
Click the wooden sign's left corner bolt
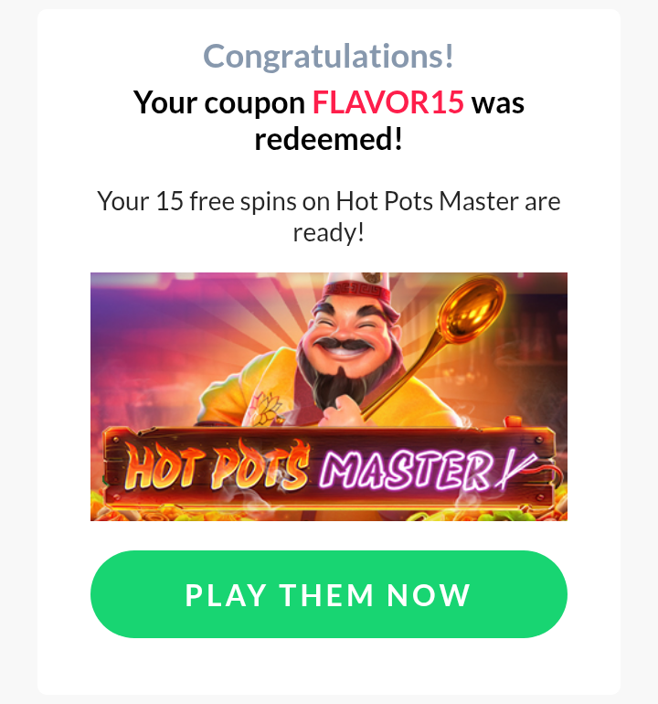pyautogui.click(x=115, y=440)
